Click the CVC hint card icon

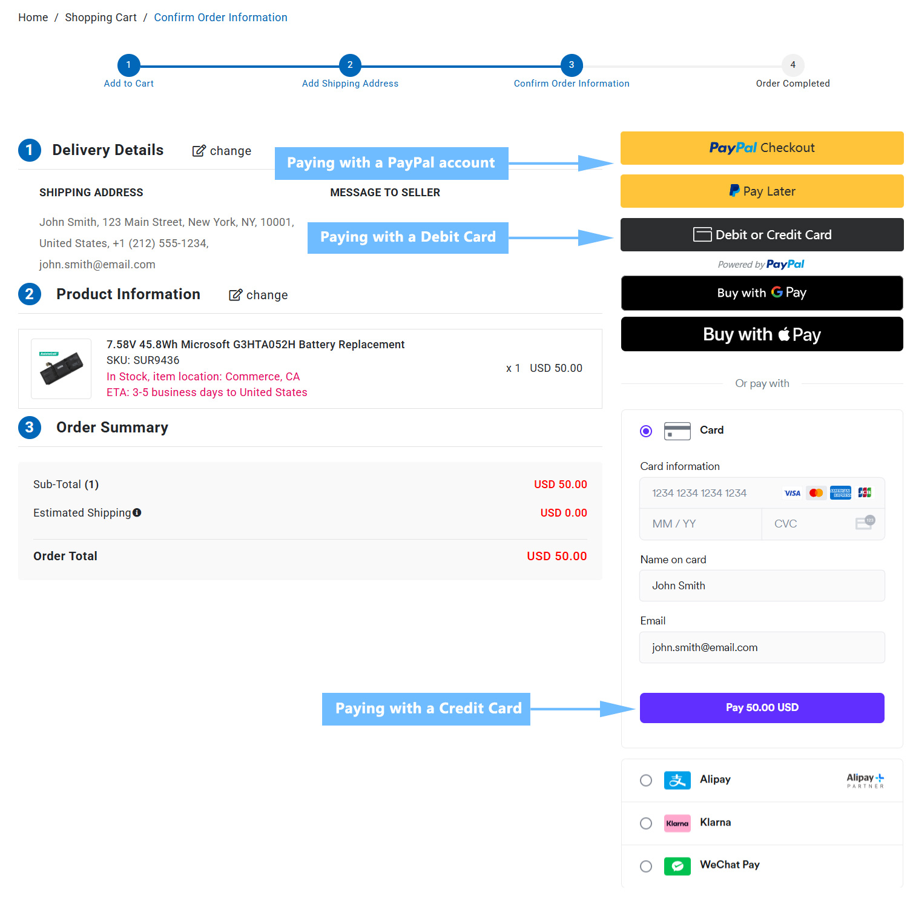pos(865,523)
